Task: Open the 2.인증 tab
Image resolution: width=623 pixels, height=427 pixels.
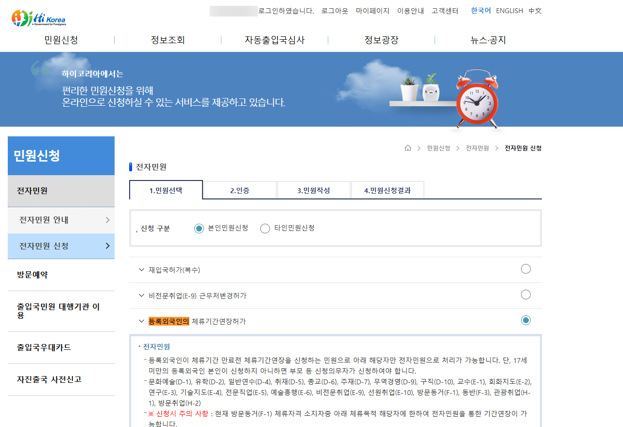Action: click(x=240, y=191)
